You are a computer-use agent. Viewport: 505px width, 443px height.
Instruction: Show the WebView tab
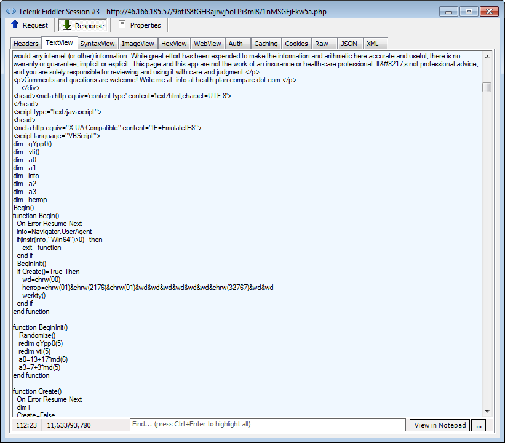pyautogui.click(x=207, y=44)
